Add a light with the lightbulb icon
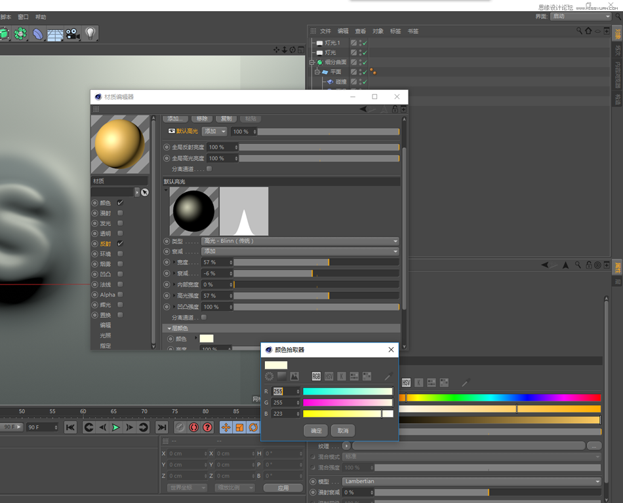This screenshot has height=503, width=623. 90,33
